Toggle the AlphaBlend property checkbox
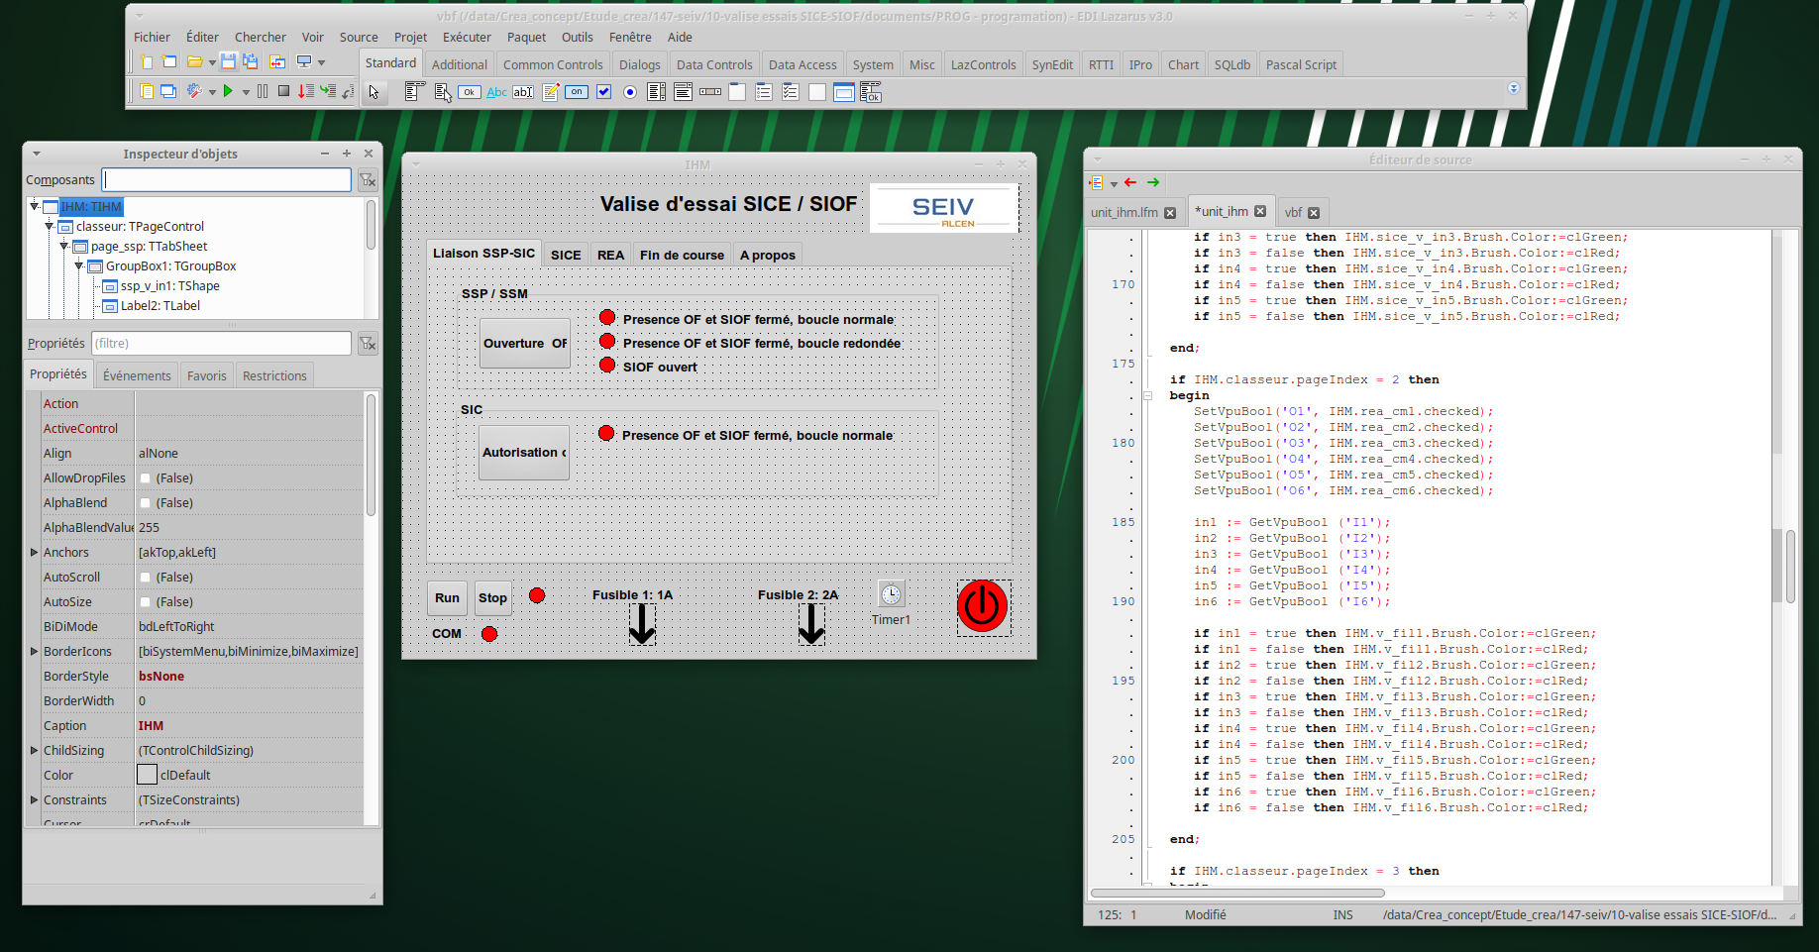1819x952 pixels. point(146,503)
